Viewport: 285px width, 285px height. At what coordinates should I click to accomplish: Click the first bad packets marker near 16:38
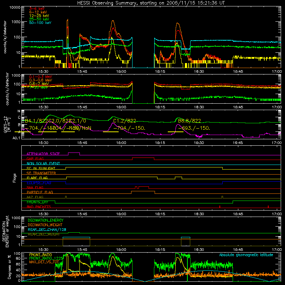(220, 207)
